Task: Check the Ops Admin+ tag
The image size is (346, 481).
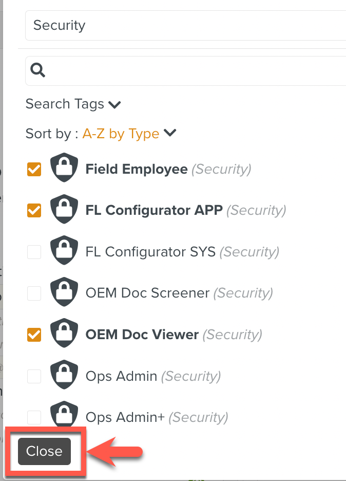Action: [x=34, y=417]
